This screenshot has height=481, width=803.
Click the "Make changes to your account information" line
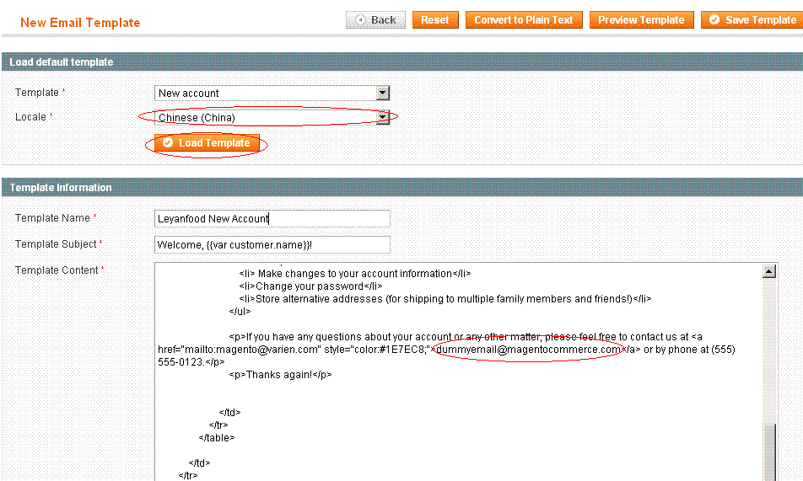click(355, 274)
